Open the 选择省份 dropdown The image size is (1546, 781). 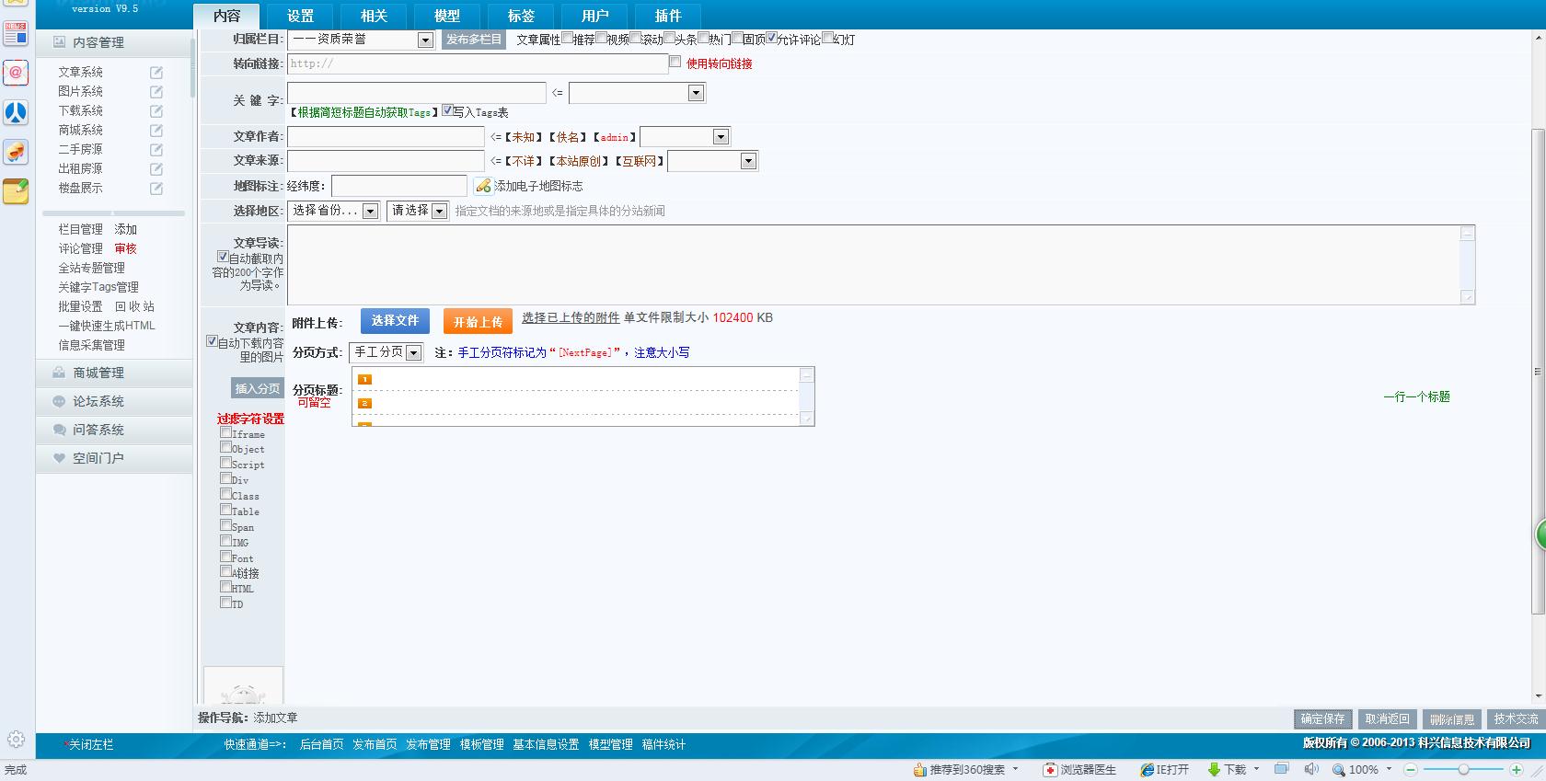point(333,211)
